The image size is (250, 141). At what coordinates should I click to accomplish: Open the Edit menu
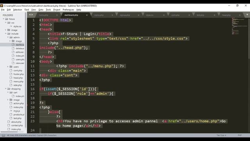point(9,10)
